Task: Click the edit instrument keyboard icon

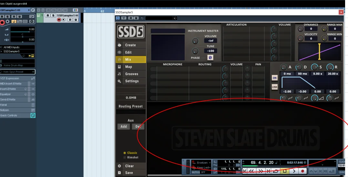Action: 32,56
